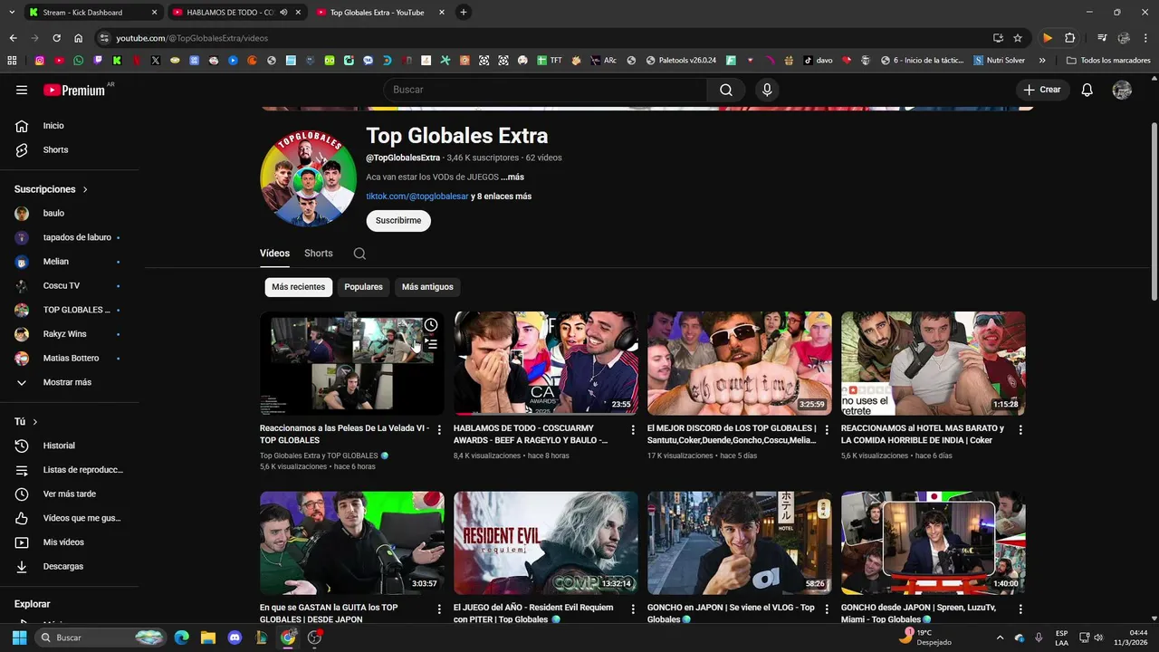This screenshot has width=1159, height=652.
Task: Open the Windows Start menu
Action: tap(19, 638)
